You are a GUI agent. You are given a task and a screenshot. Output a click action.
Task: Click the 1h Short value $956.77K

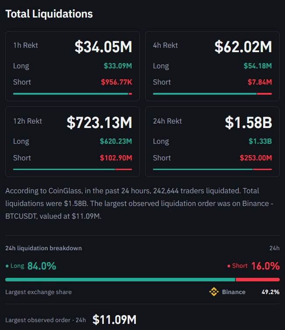[116, 82]
